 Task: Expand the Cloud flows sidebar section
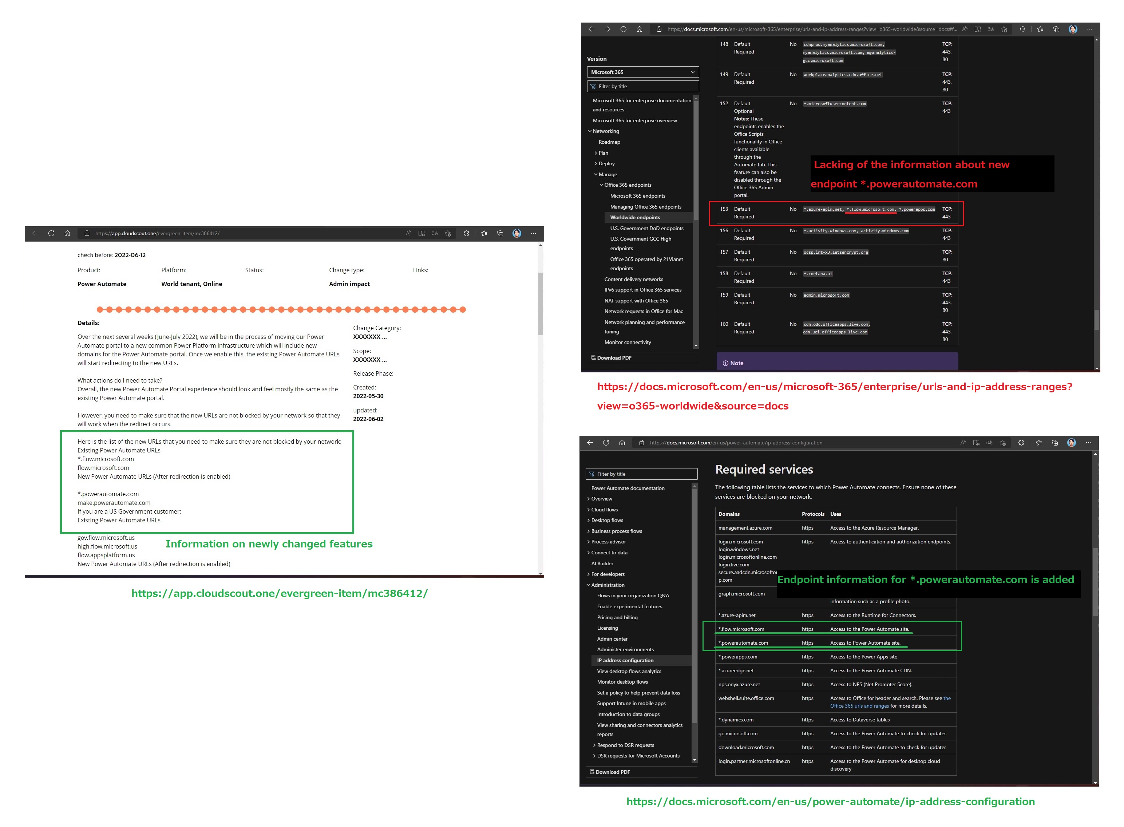click(604, 510)
